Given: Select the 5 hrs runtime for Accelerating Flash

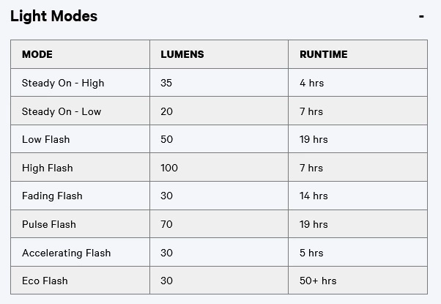Looking at the screenshot, I should point(311,253).
